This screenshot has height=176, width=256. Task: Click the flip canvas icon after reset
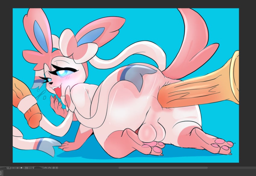pyautogui.click(x=57, y=168)
